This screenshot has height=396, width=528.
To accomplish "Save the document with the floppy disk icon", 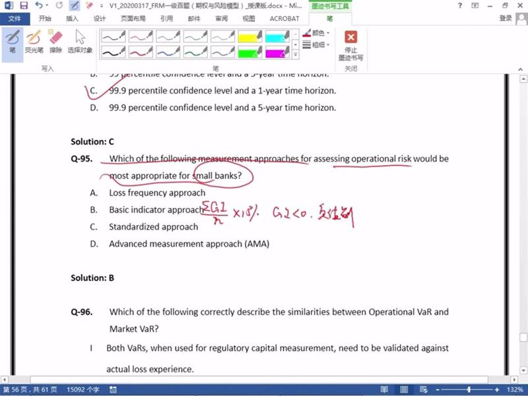I will point(24,5).
